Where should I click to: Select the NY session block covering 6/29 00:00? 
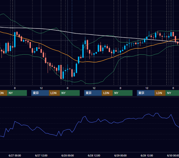point(123,93)
